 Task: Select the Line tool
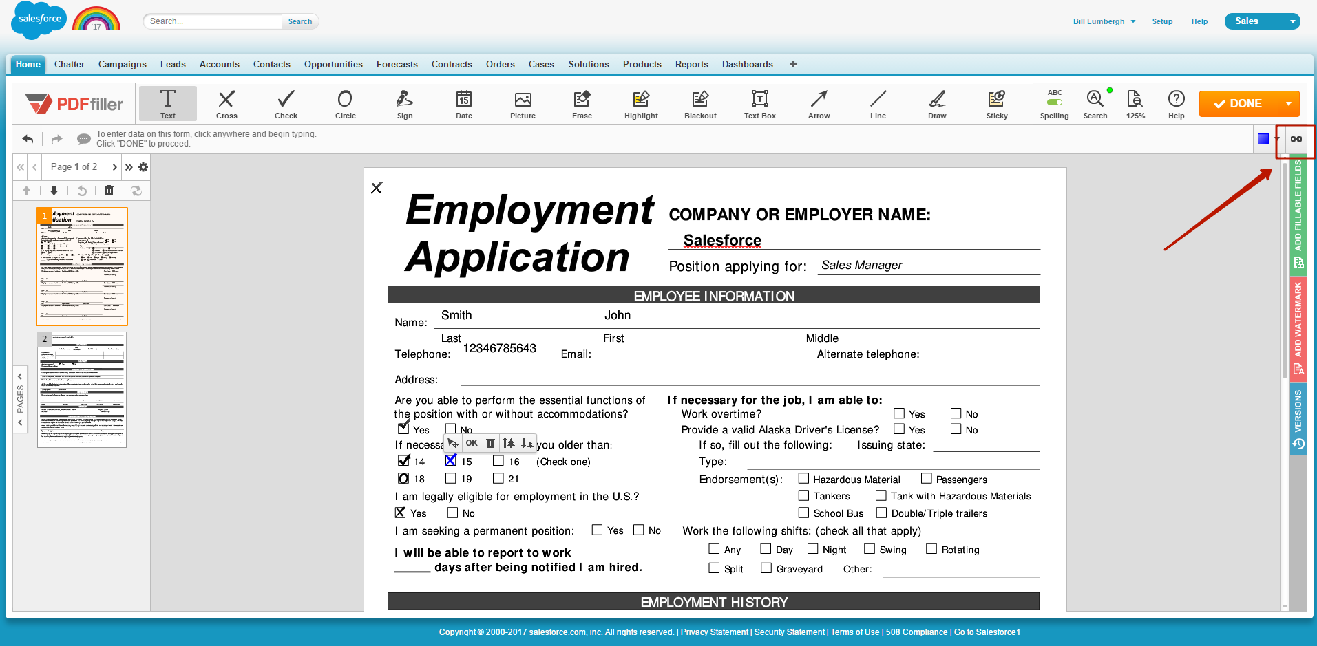pos(878,104)
